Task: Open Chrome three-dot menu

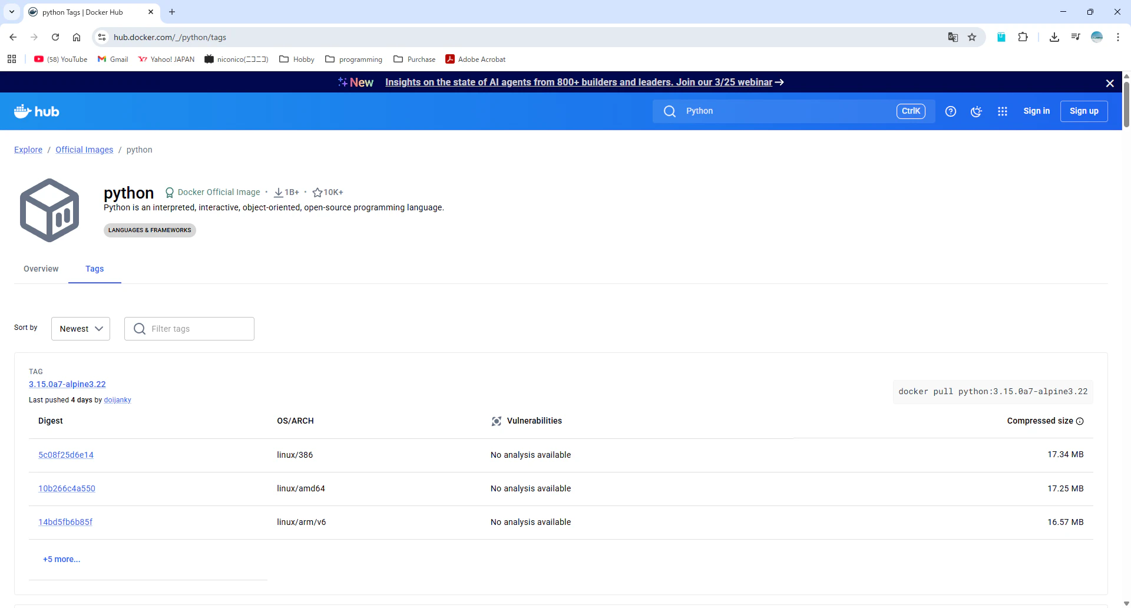Action: pos(1118,37)
